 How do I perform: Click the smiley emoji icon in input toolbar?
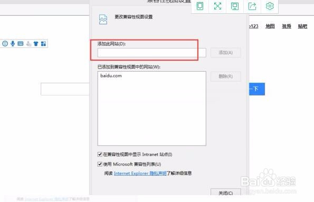[5, 43]
